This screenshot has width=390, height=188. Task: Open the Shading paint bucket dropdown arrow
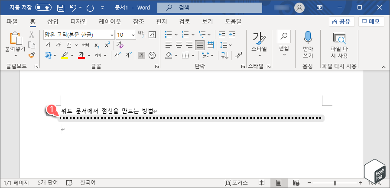(176, 56)
